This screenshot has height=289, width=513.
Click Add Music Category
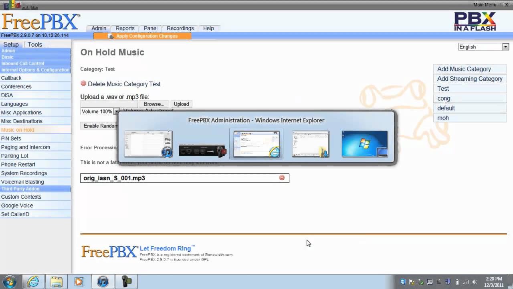tap(470, 69)
